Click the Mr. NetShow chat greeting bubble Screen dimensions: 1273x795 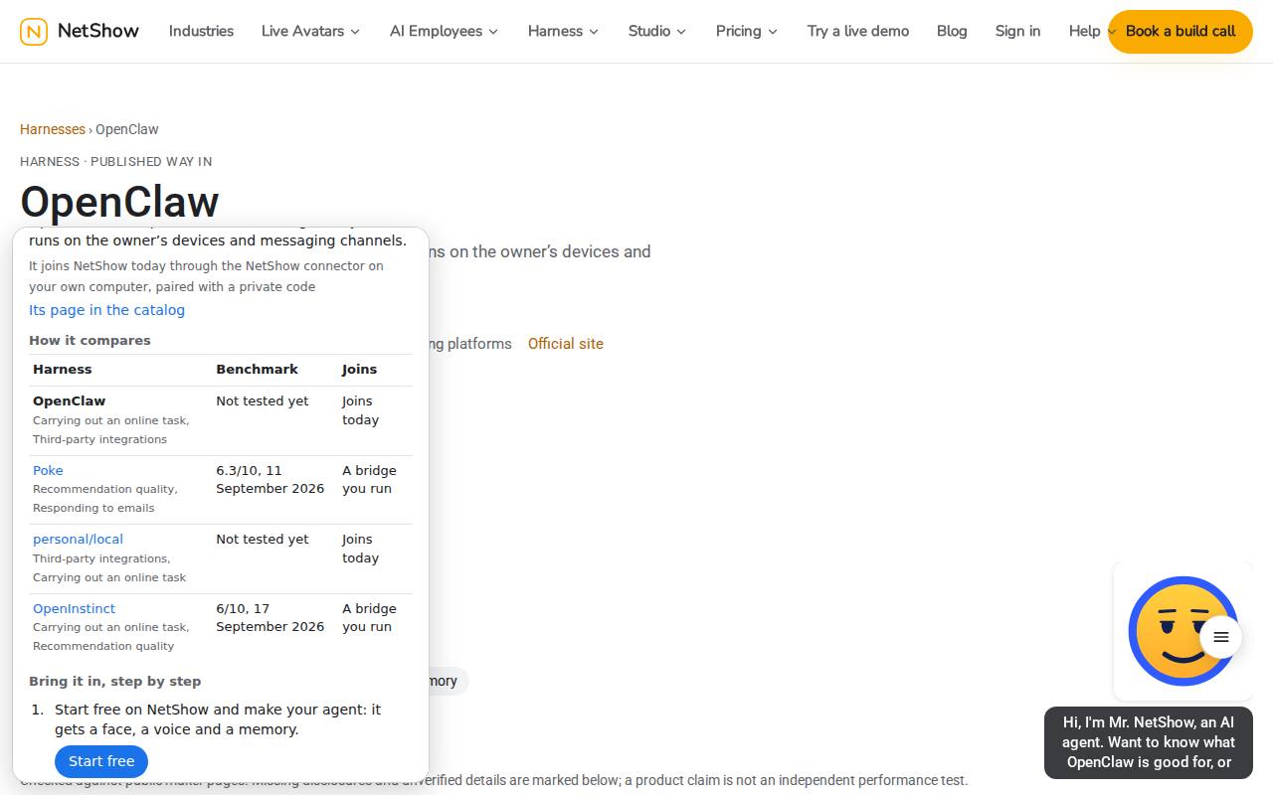click(1149, 742)
